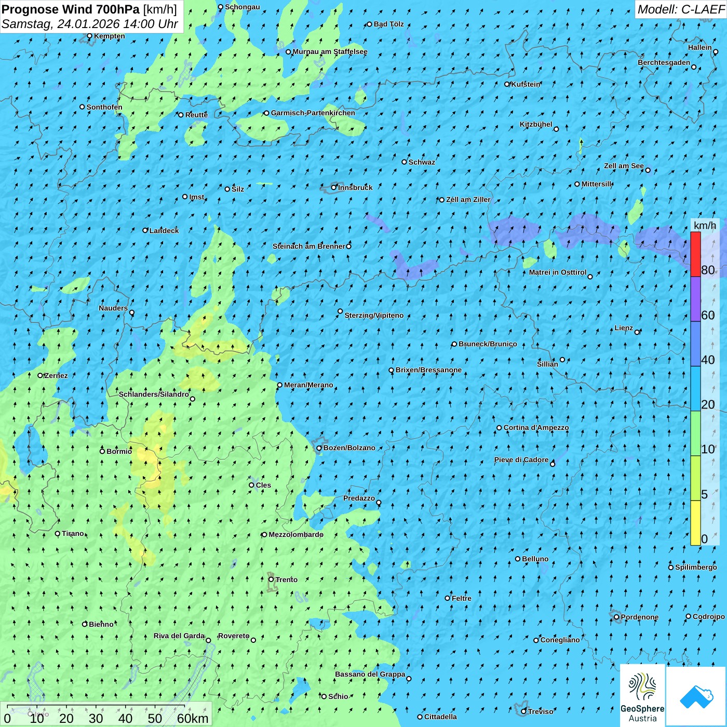This screenshot has height=727, width=727.
Task: Click the Kempten marker dot
Action: pos(89,36)
